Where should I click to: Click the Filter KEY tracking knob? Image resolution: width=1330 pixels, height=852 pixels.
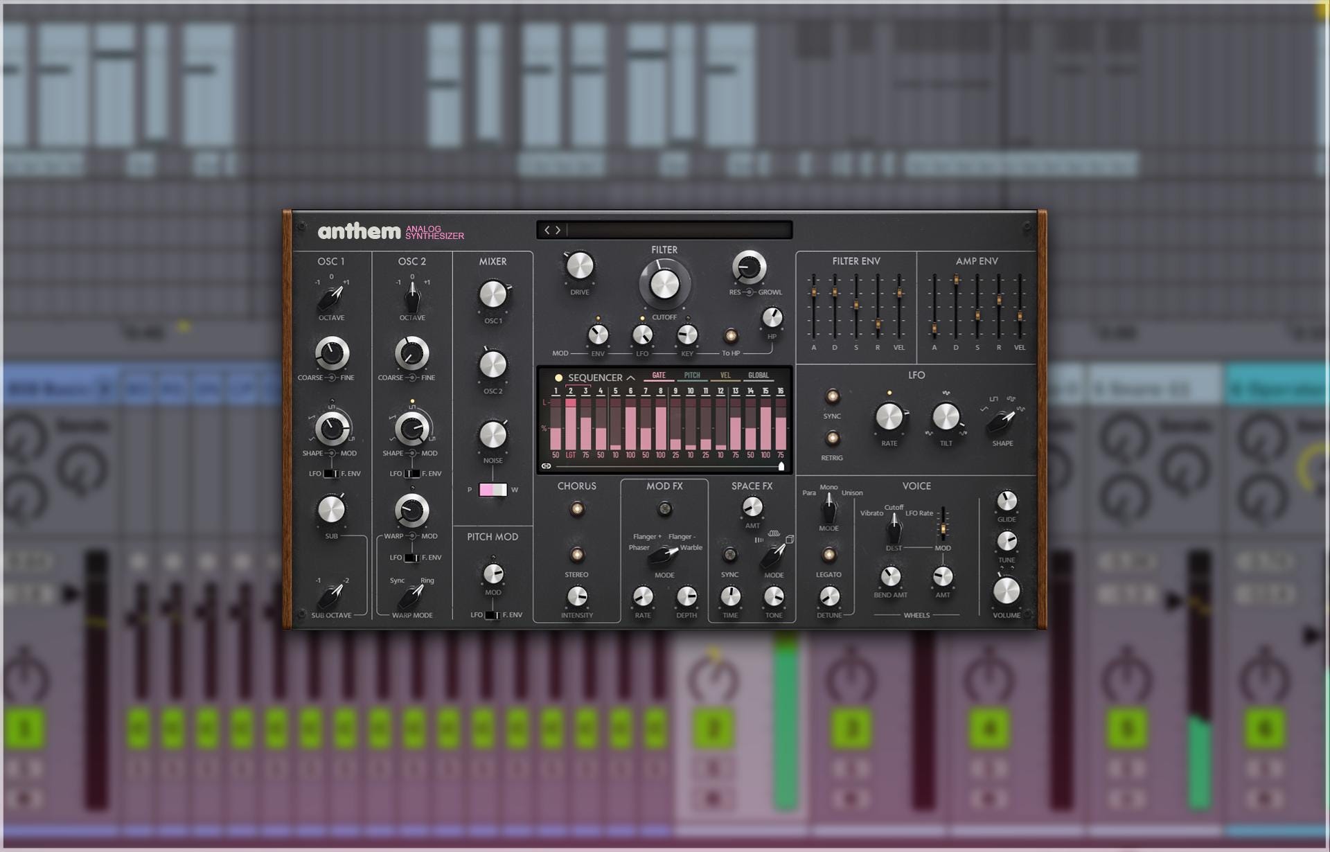coord(687,335)
